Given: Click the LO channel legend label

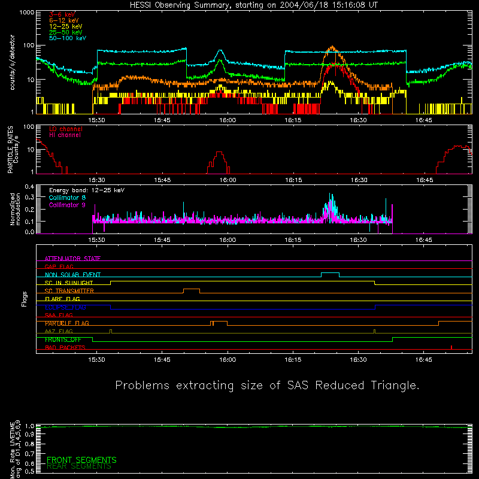Looking at the screenshot, I should [66, 129].
